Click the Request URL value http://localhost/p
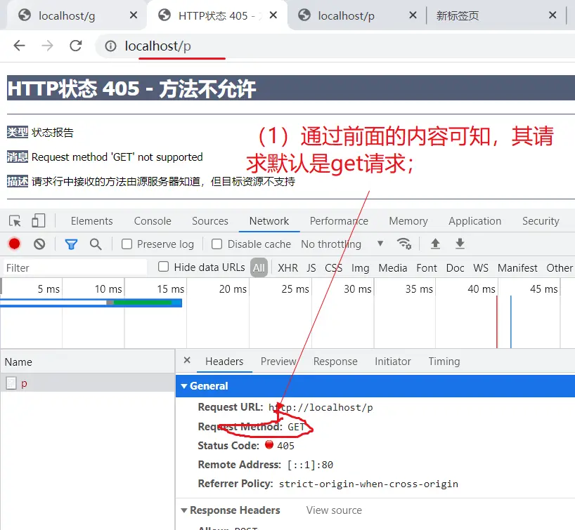 pyautogui.click(x=321, y=407)
